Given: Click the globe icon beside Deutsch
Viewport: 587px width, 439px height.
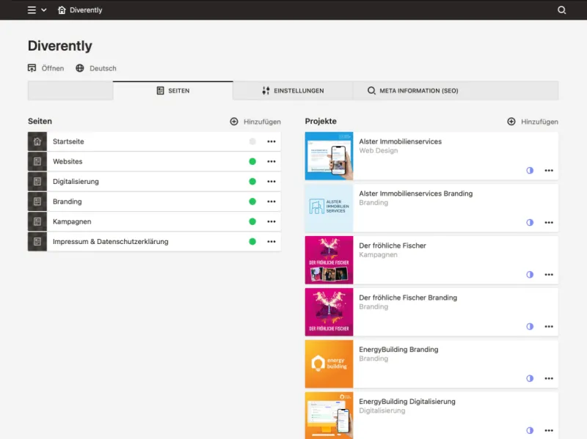Looking at the screenshot, I should coord(81,67).
